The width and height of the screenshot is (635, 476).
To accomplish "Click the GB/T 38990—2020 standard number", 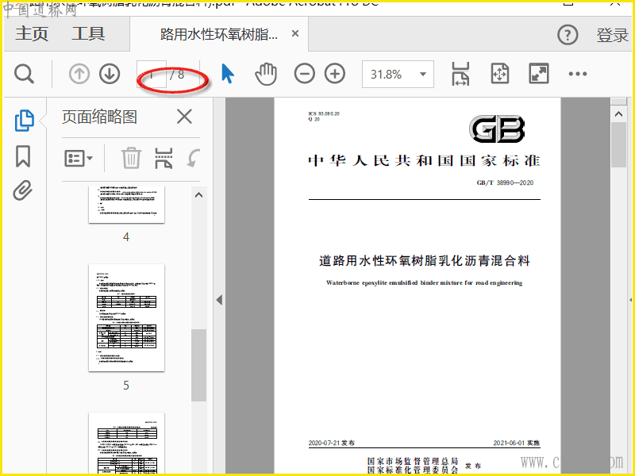I will (x=505, y=183).
